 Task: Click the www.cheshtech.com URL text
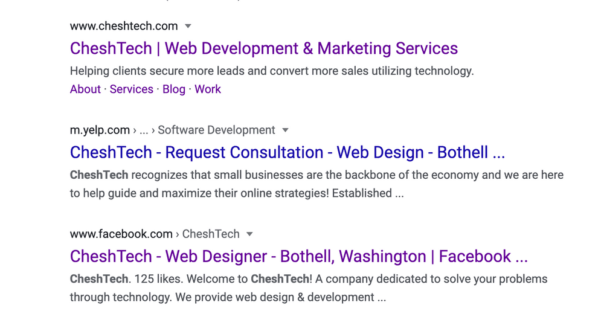coord(124,26)
